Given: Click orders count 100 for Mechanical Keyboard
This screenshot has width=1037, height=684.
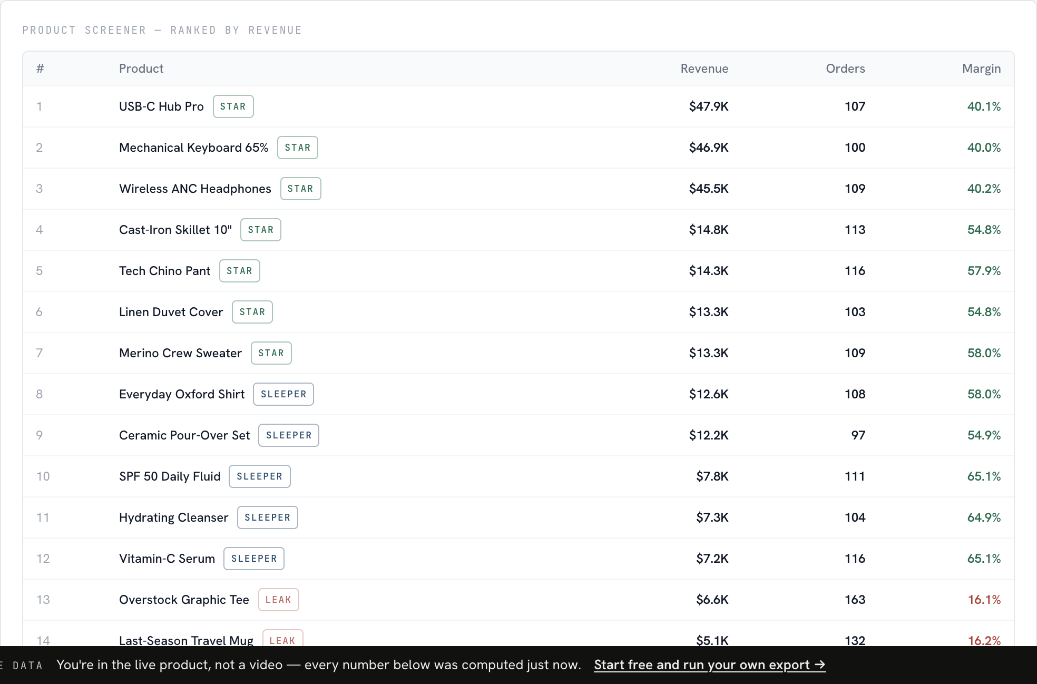Looking at the screenshot, I should [855, 148].
